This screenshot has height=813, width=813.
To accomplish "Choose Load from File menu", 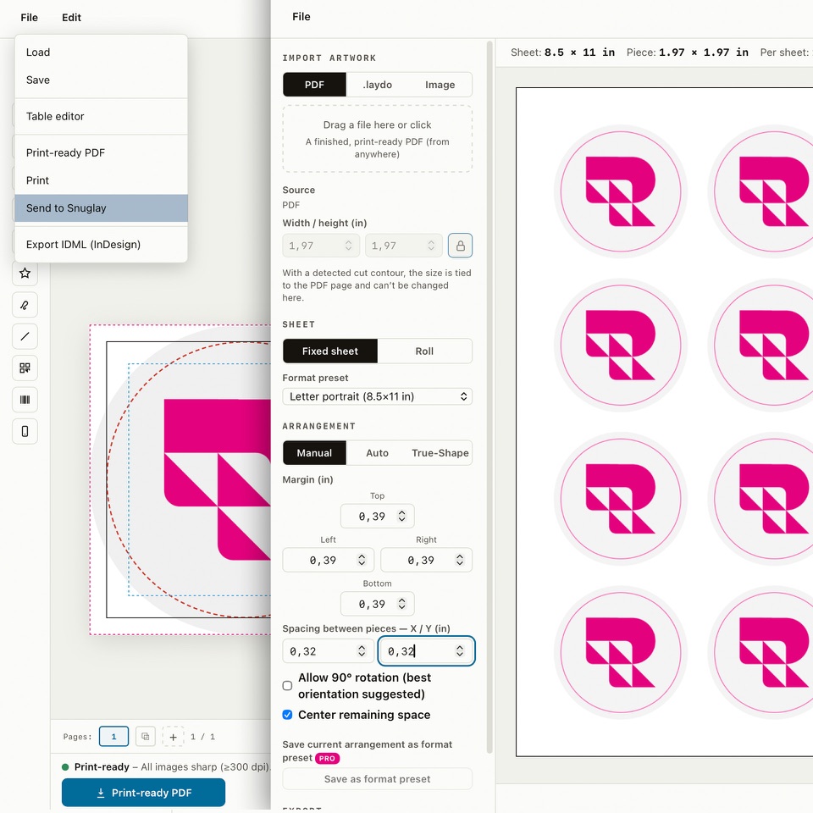I will tap(101, 53).
